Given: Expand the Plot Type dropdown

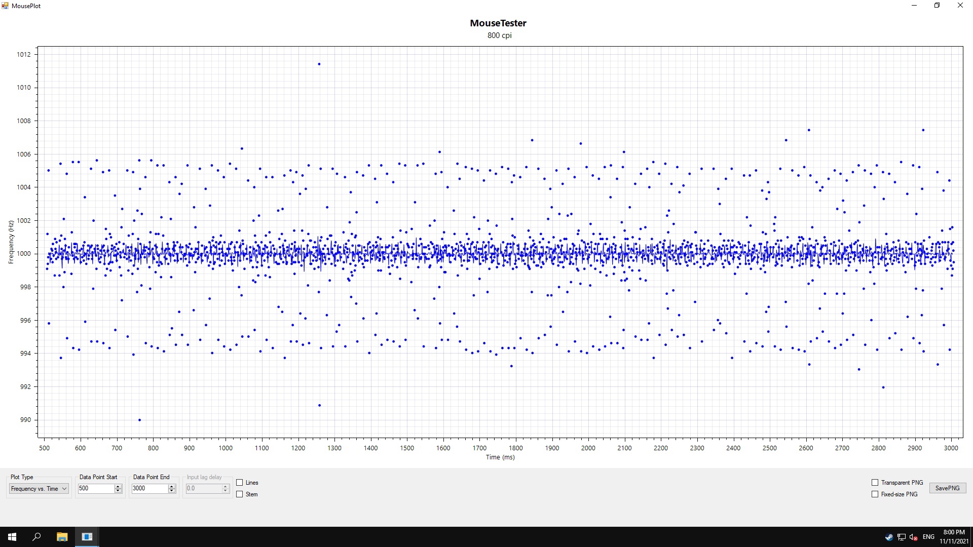Looking at the screenshot, I should (x=39, y=489).
